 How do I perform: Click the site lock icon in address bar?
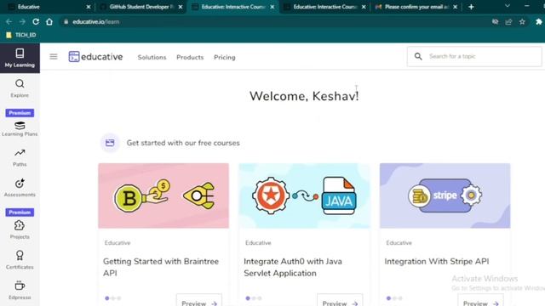(66, 21)
